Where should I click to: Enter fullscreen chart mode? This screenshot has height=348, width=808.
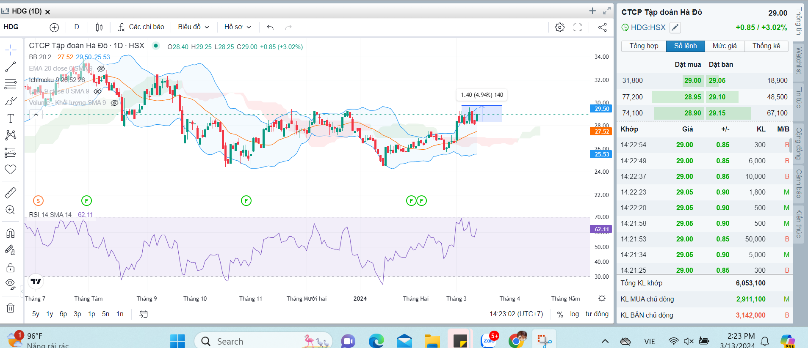click(x=577, y=27)
